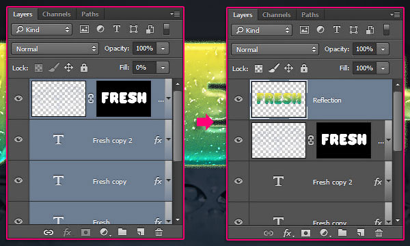Hide the masked FRESH layer in right panel

click(x=238, y=140)
